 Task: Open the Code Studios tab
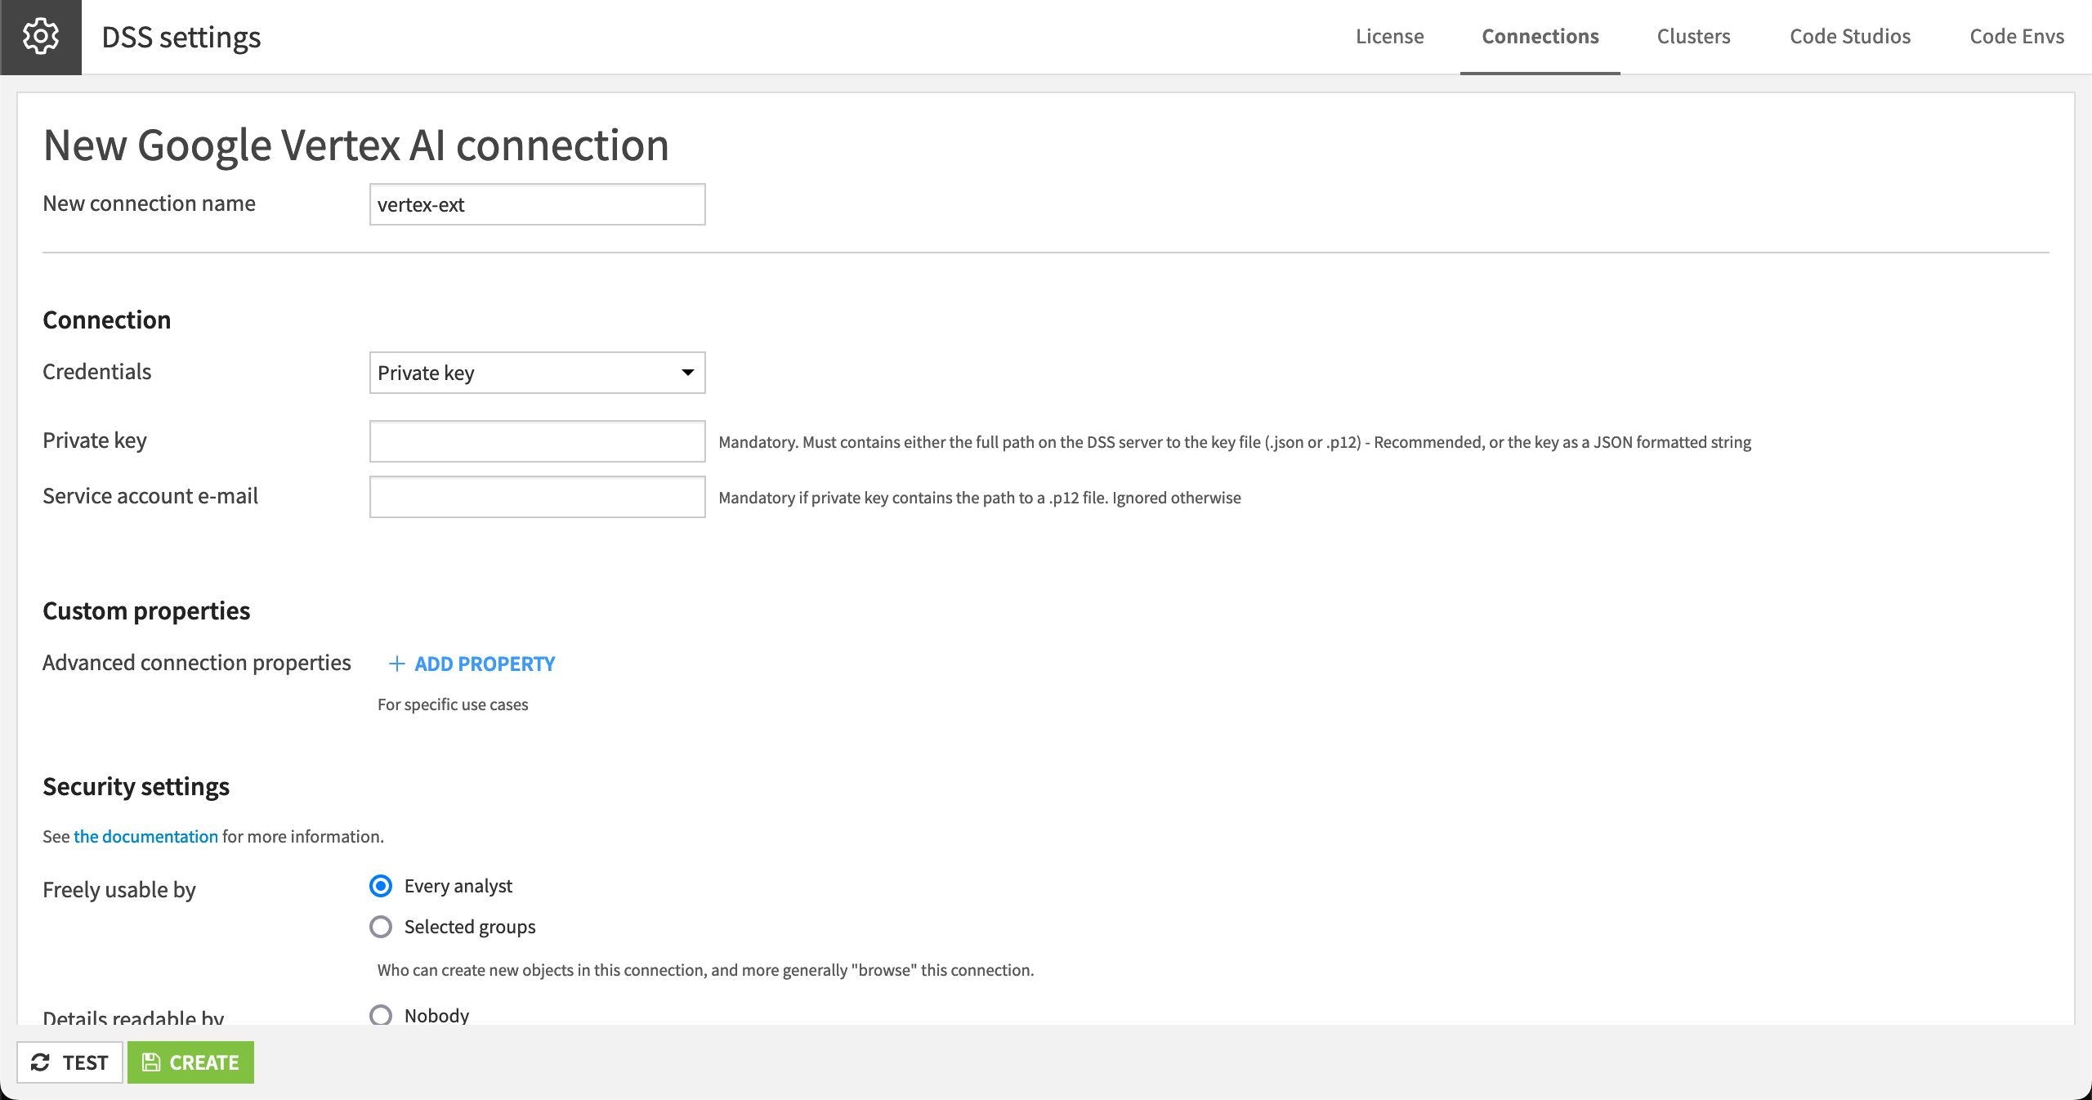pyautogui.click(x=1850, y=36)
